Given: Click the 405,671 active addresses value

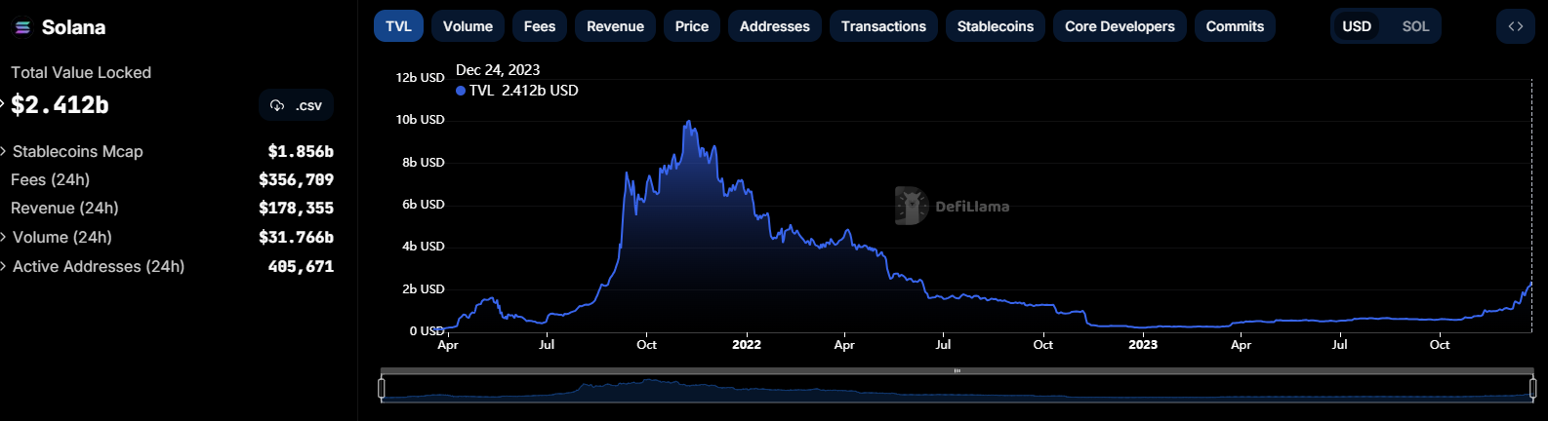Looking at the screenshot, I should tap(301, 266).
